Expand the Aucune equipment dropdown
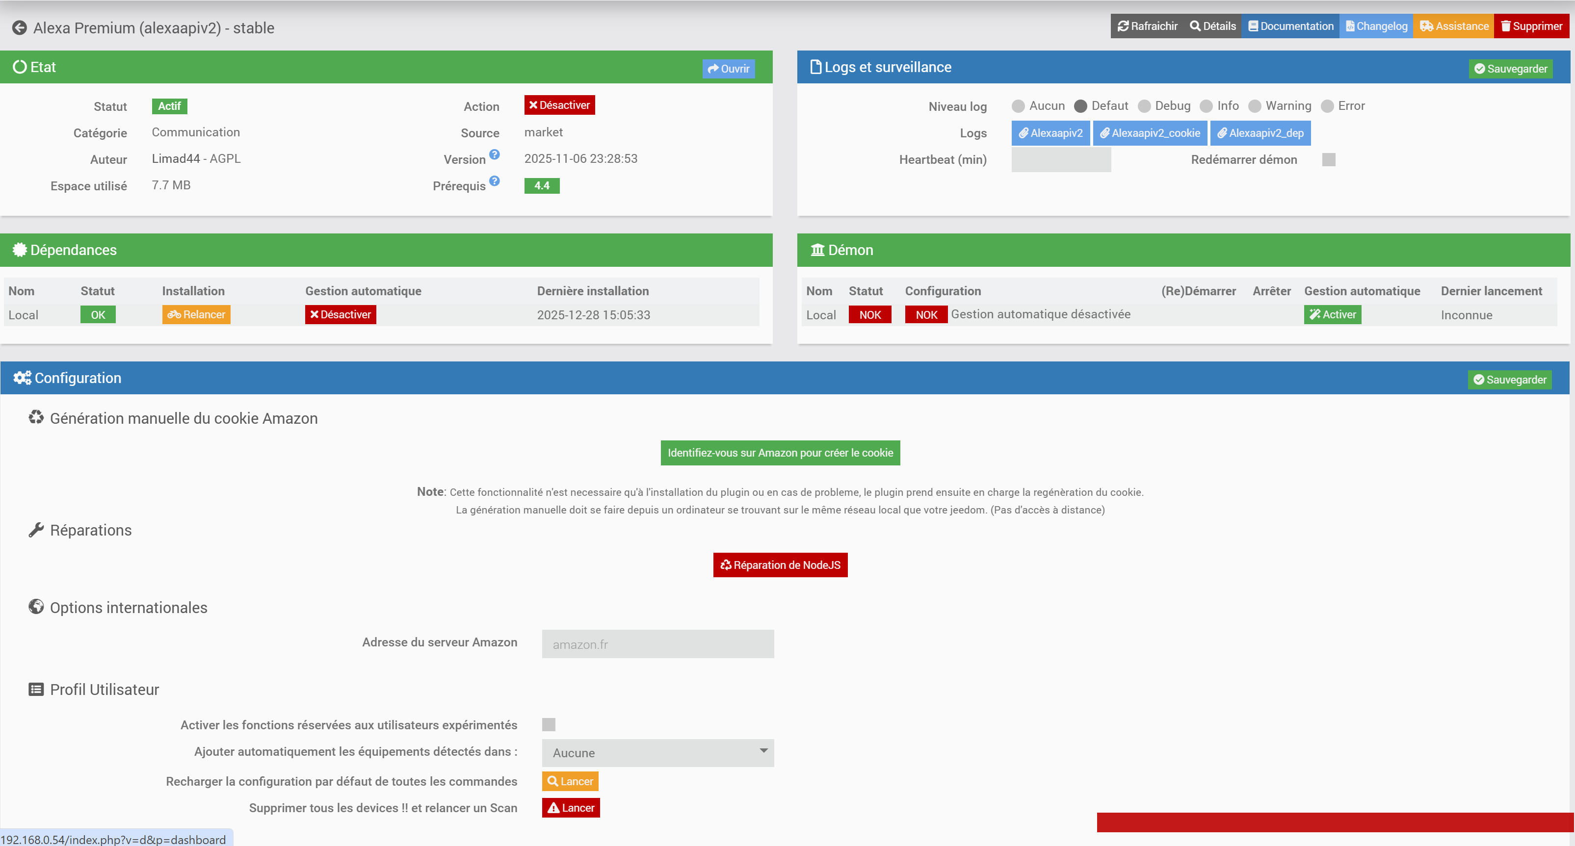This screenshot has width=1575, height=846. [x=657, y=752]
